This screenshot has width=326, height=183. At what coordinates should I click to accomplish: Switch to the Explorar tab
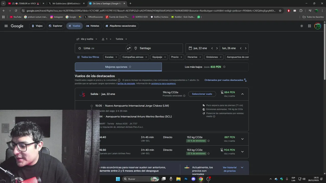click(56, 26)
